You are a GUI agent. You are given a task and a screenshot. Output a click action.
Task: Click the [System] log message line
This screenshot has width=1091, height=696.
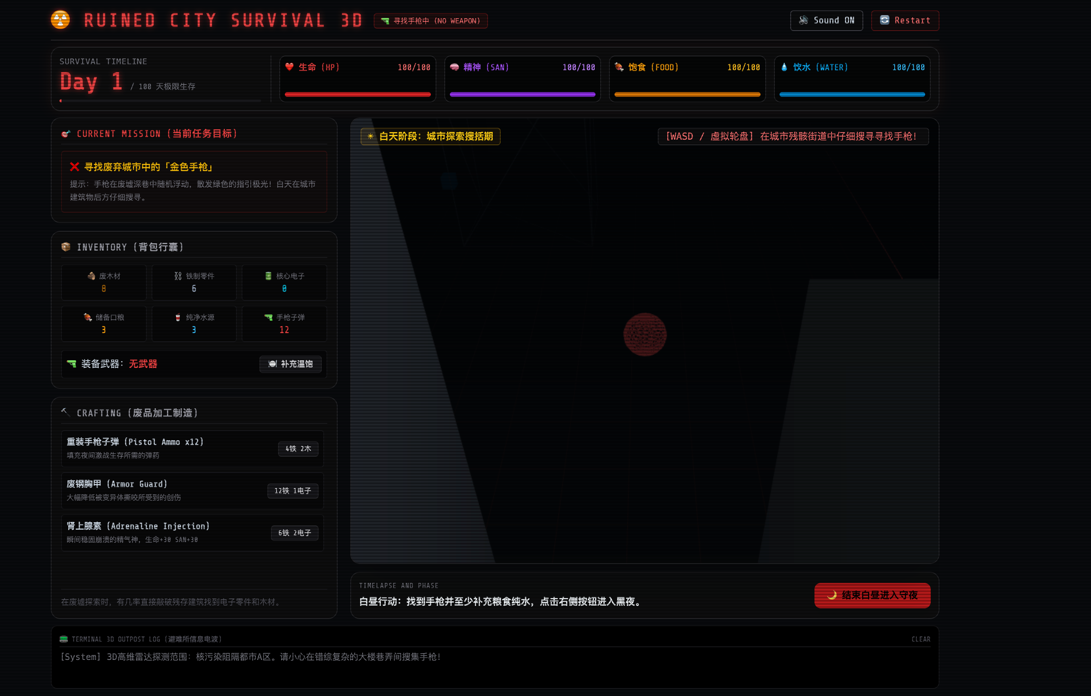click(x=251, y=657)
